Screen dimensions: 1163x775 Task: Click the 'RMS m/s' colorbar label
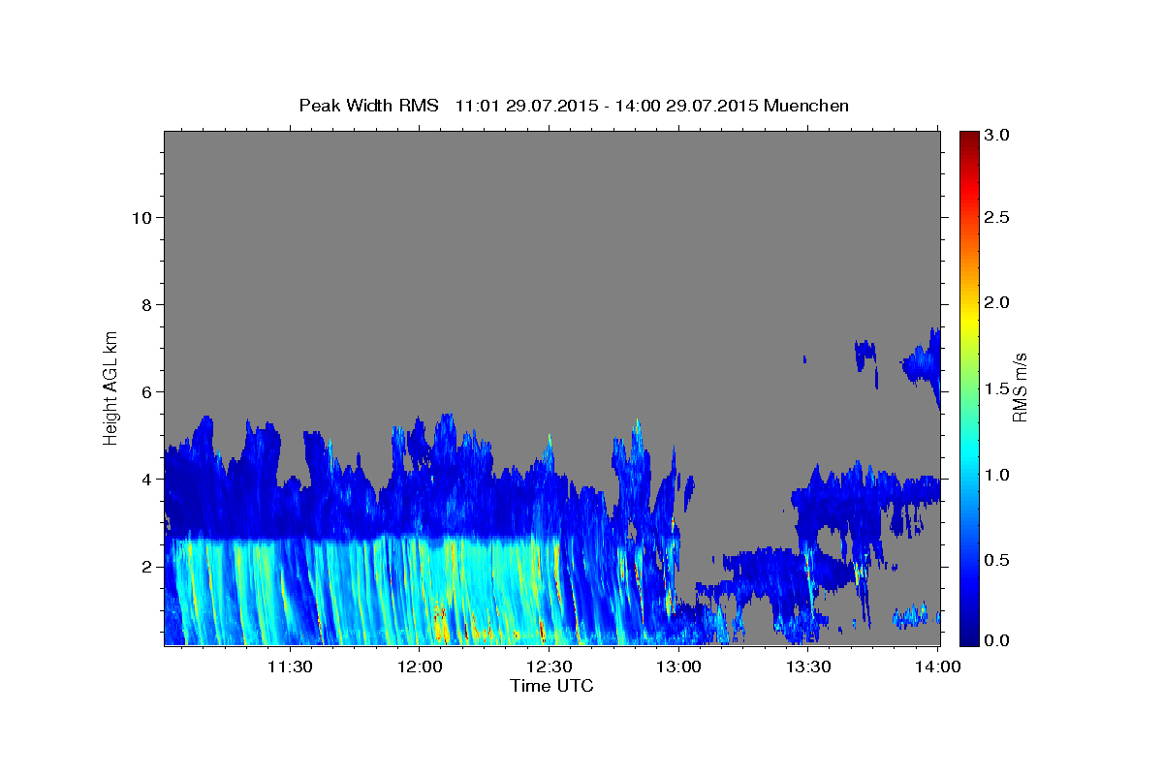tap(1020, 386)
